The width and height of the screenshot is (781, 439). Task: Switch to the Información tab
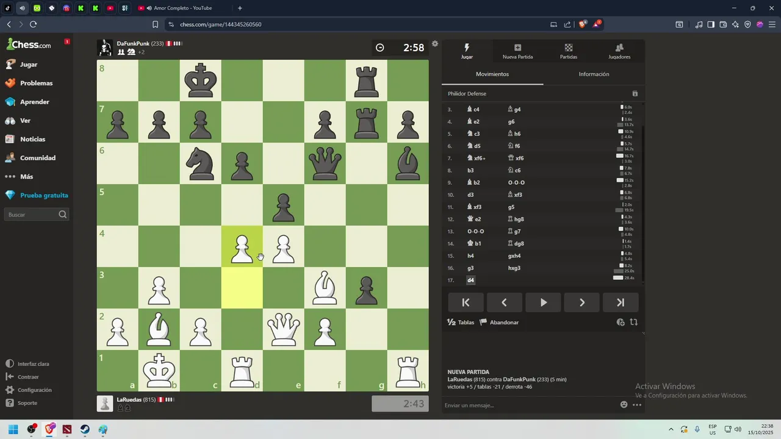click(x=594, y=74)
